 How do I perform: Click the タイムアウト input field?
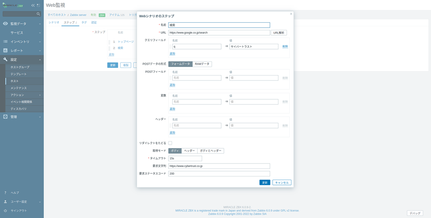tap(185, 159)
